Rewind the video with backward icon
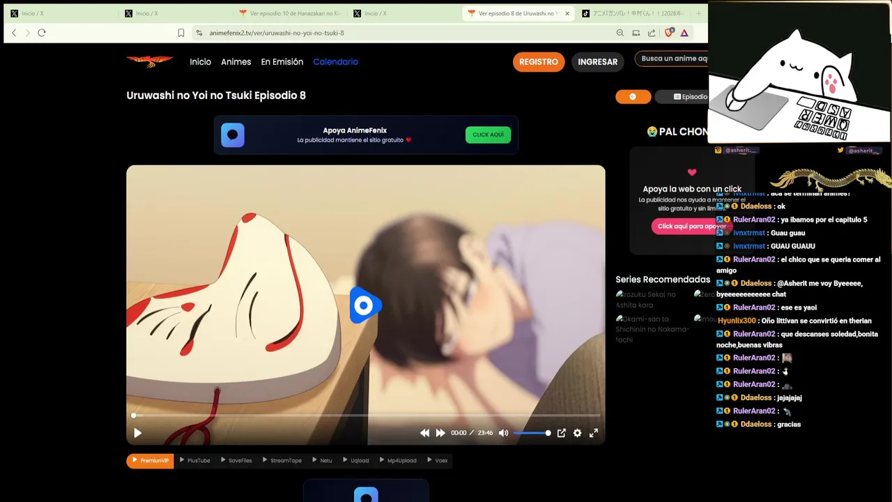 (424, 433)
